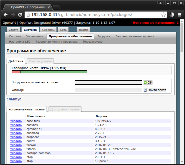The height and width of the screenshot is (165, 185).
Task: Remove the htop package via Удалить
Action: (16, 157)
